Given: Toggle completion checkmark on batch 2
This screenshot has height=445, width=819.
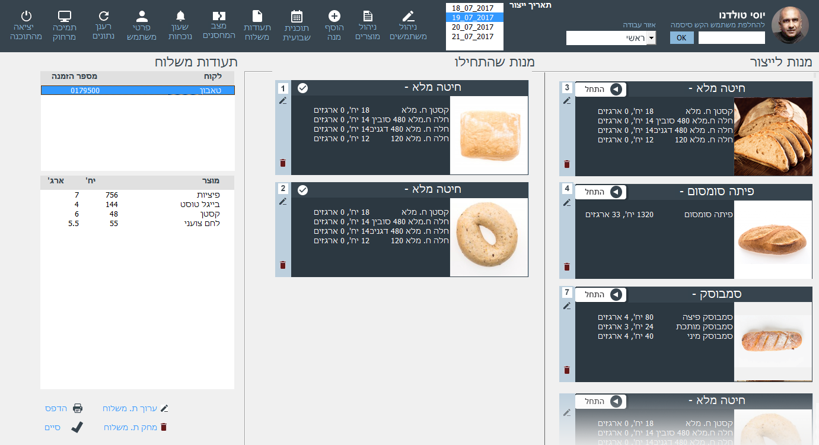Looking at the screenshot, I should point(302,190).
